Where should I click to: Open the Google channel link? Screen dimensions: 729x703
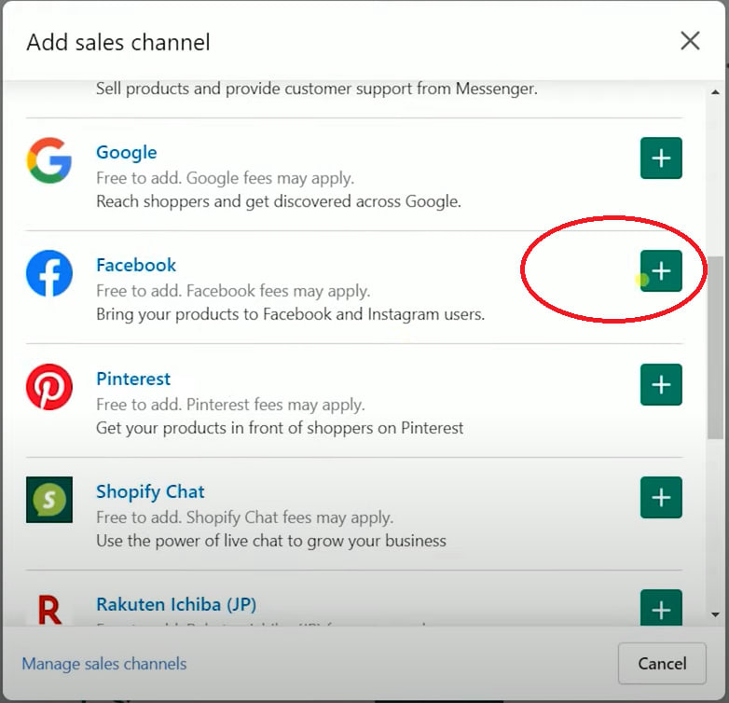pyautogui.click(x=127, y=153)
